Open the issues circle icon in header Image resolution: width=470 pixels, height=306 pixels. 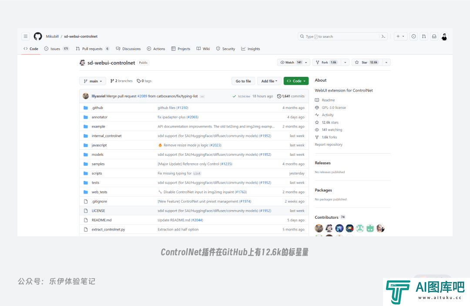414,36
